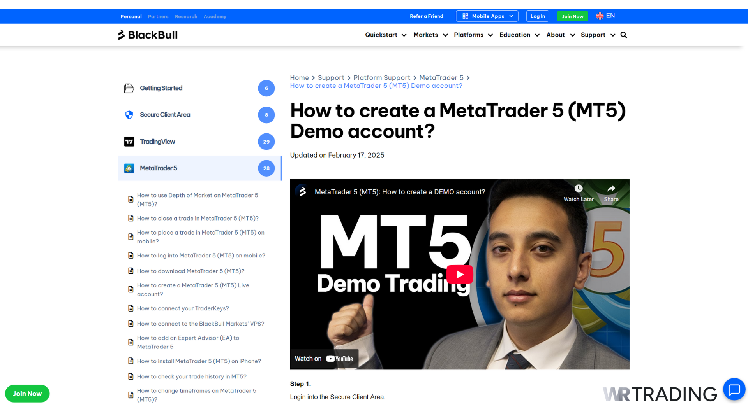
Task: Click document icon beside connect your TraderKeys
Action: (x=131, y=308)
